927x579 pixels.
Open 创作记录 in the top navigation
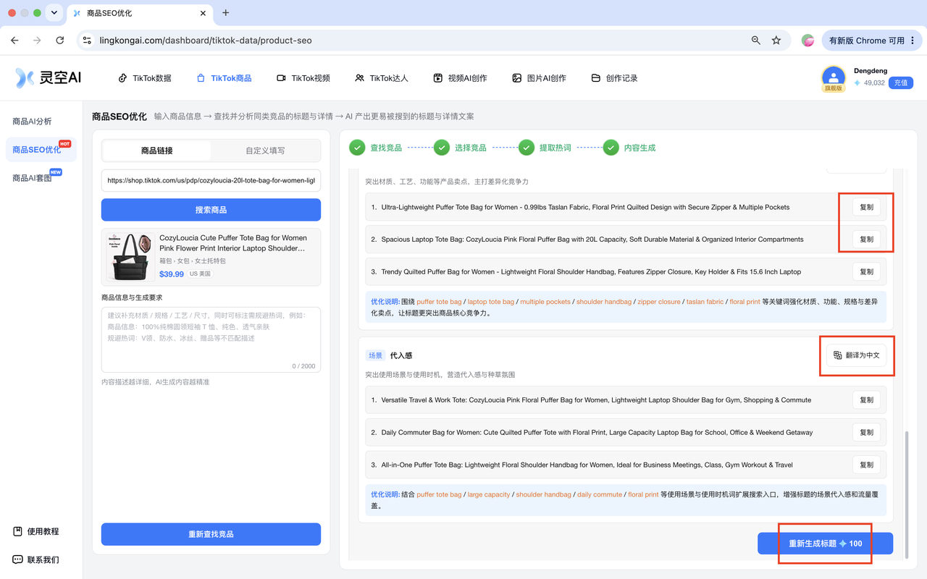[x=614, y=78]
